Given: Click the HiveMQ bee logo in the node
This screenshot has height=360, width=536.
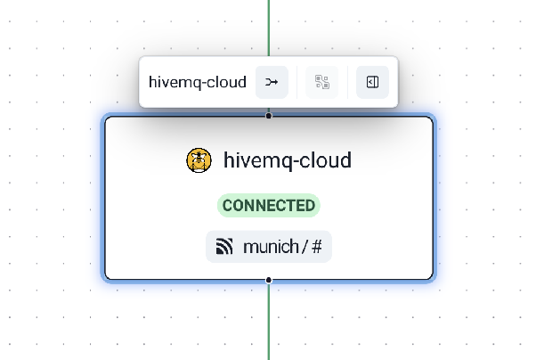Looking at the screenshot, I should [x=199, y=160].
